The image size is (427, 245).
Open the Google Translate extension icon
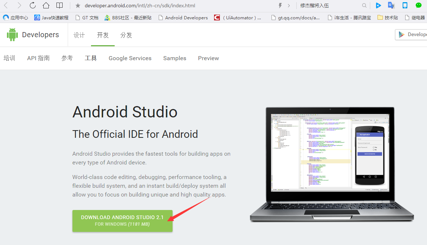point(391,5)
